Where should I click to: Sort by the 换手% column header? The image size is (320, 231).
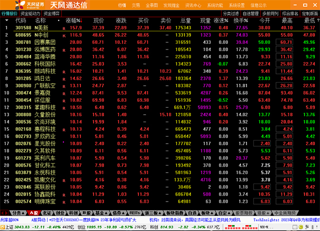(x=240, y=20)
